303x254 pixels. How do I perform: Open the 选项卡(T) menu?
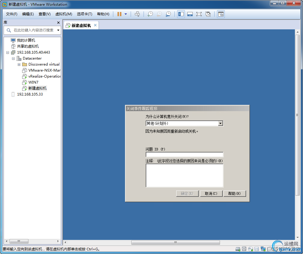pyautogui.click(x=85, y=14)
